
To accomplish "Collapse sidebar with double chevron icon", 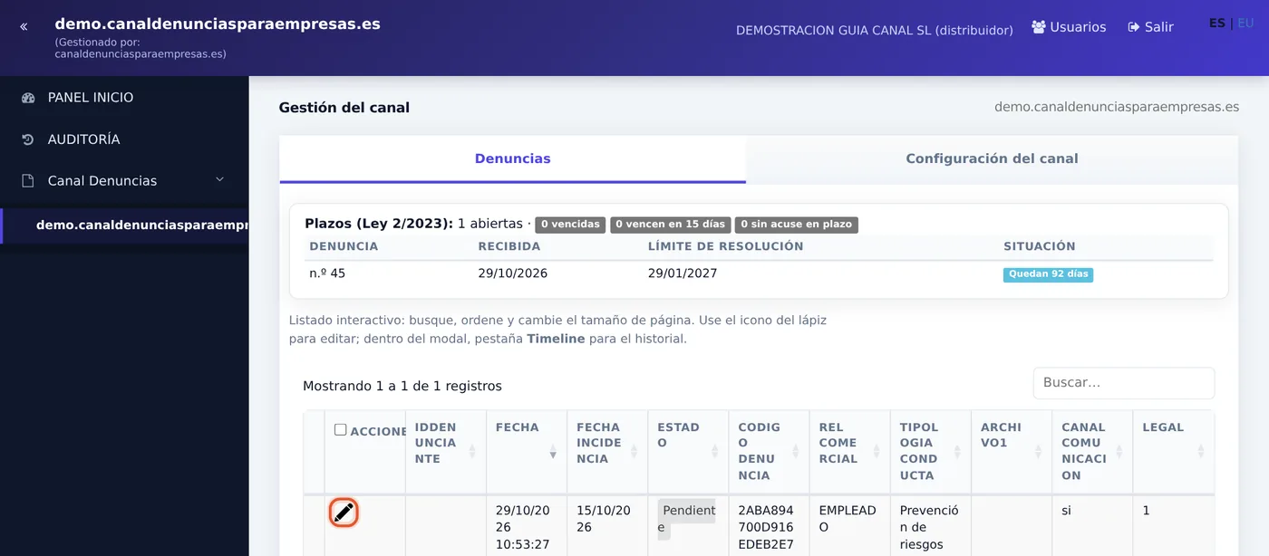I will point(24,27).
